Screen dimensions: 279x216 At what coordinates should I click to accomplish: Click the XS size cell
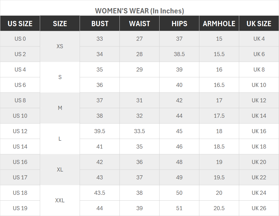coord(60,47)
